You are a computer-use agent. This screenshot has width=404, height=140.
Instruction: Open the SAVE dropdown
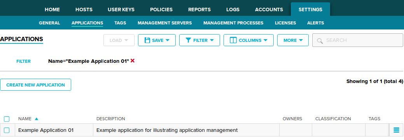tap(157, 40)
